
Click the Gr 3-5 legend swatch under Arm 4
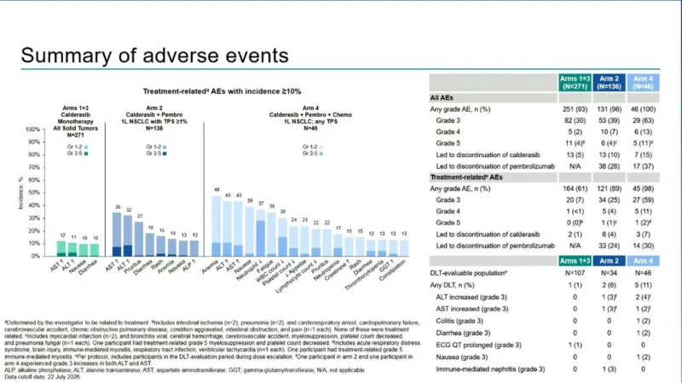coord(321,154)
